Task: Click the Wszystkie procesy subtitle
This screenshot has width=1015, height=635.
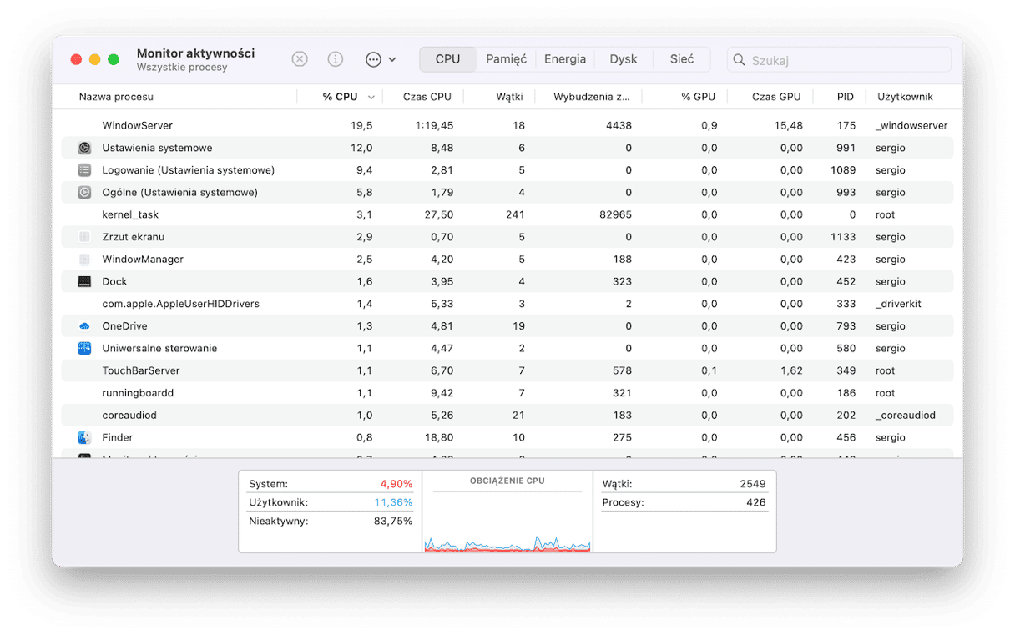Action: click(x=182, y=68)
